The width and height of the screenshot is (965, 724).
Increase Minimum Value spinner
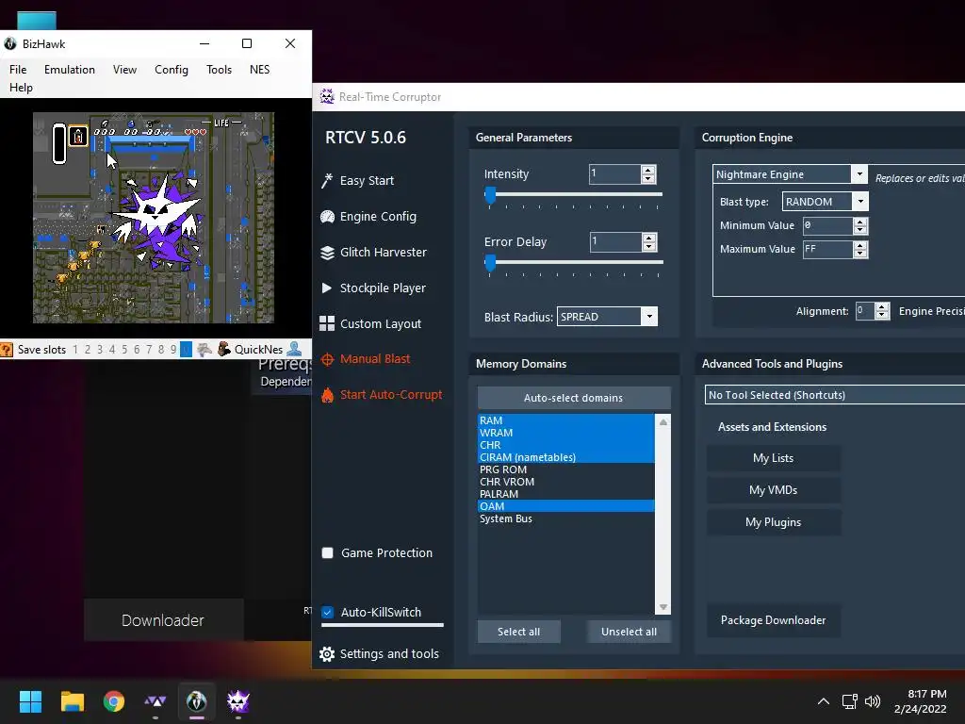tap(860, 222)
